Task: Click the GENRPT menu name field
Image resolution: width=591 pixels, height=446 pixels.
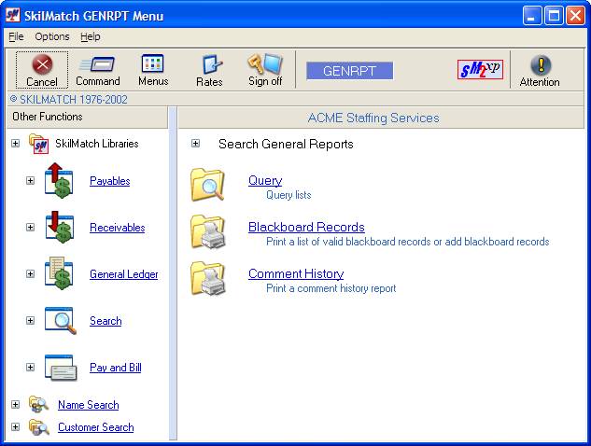Action: [349, 71]
